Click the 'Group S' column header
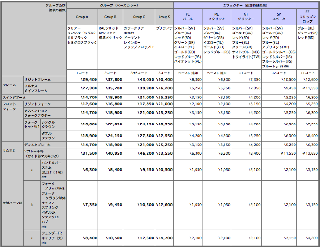This screenshot has width=320, height=248. pos(164,17)
